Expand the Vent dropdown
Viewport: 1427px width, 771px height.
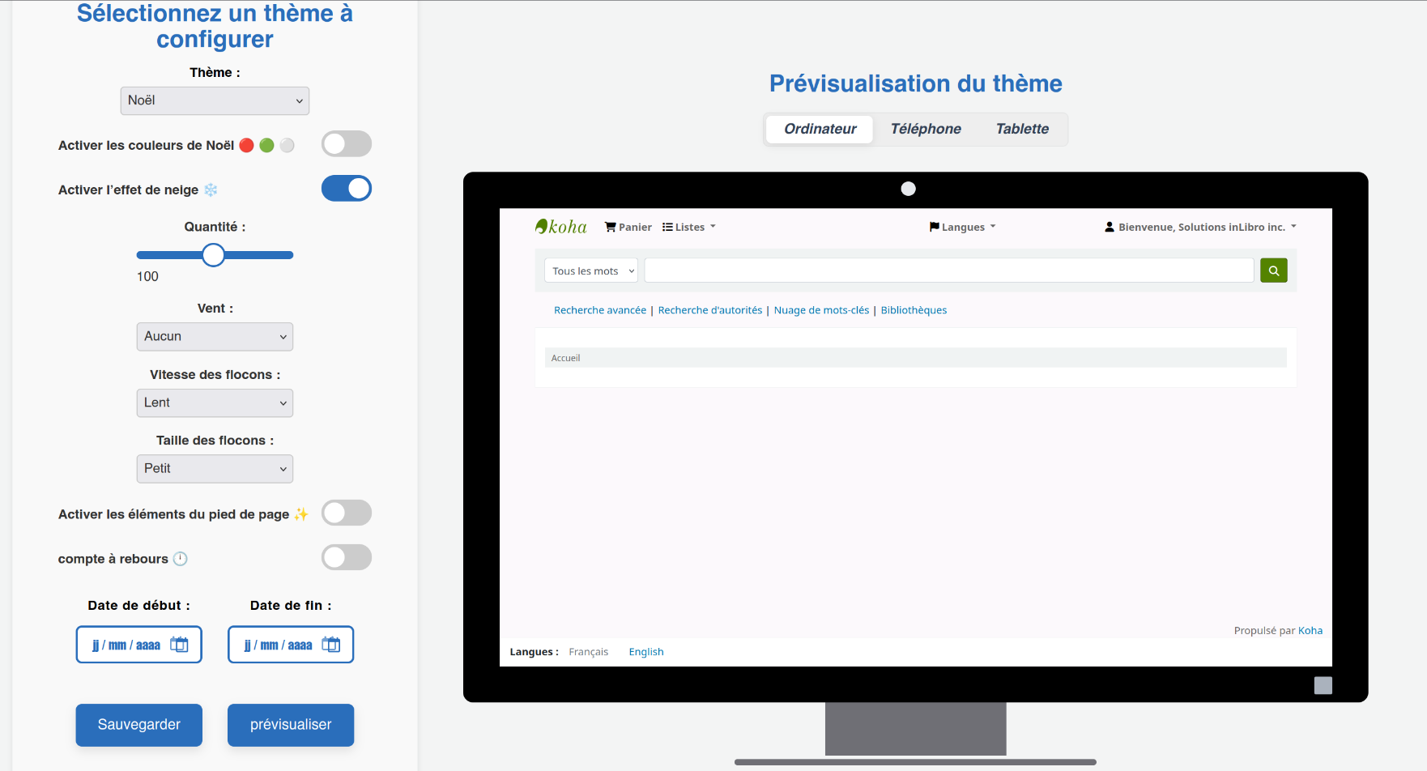[215, 336]
